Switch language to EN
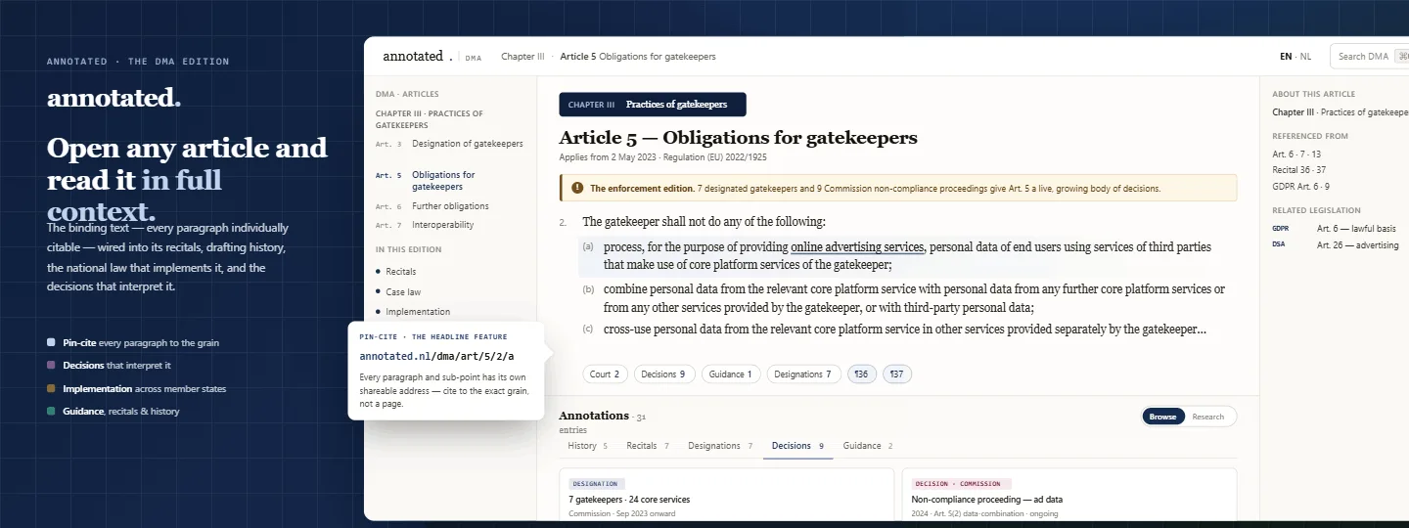Image resolution: width=1409 pixels, height=528 pixels. pos(1286,57)
